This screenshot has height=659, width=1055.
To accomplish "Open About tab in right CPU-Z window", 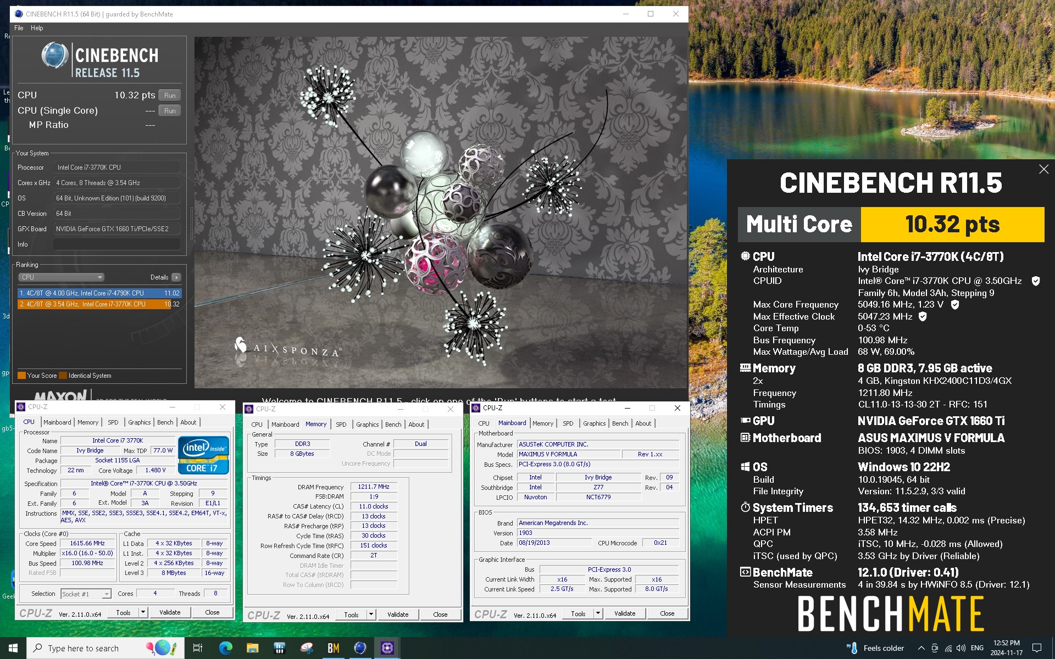I will 643,423.
